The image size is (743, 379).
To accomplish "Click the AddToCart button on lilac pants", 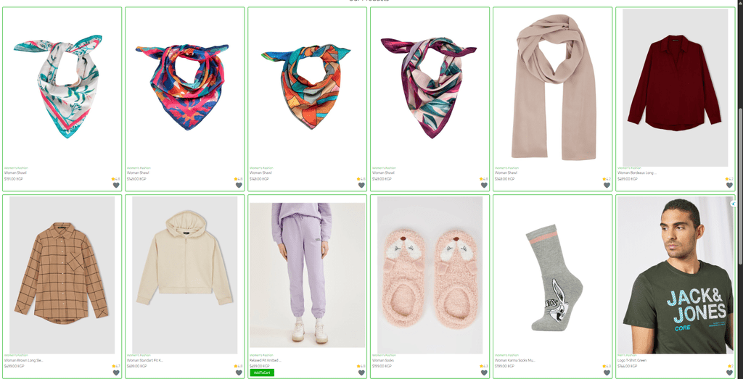I will [262, 372].
